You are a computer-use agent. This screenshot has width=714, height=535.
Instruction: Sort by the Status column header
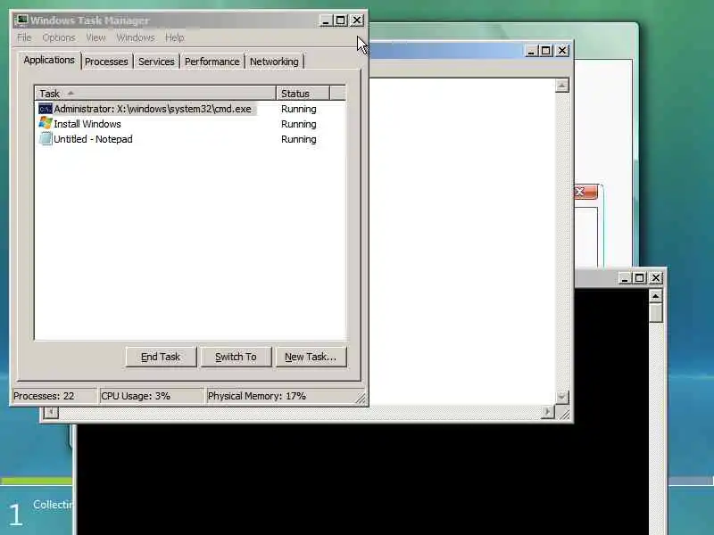click(x=303, y=94)
